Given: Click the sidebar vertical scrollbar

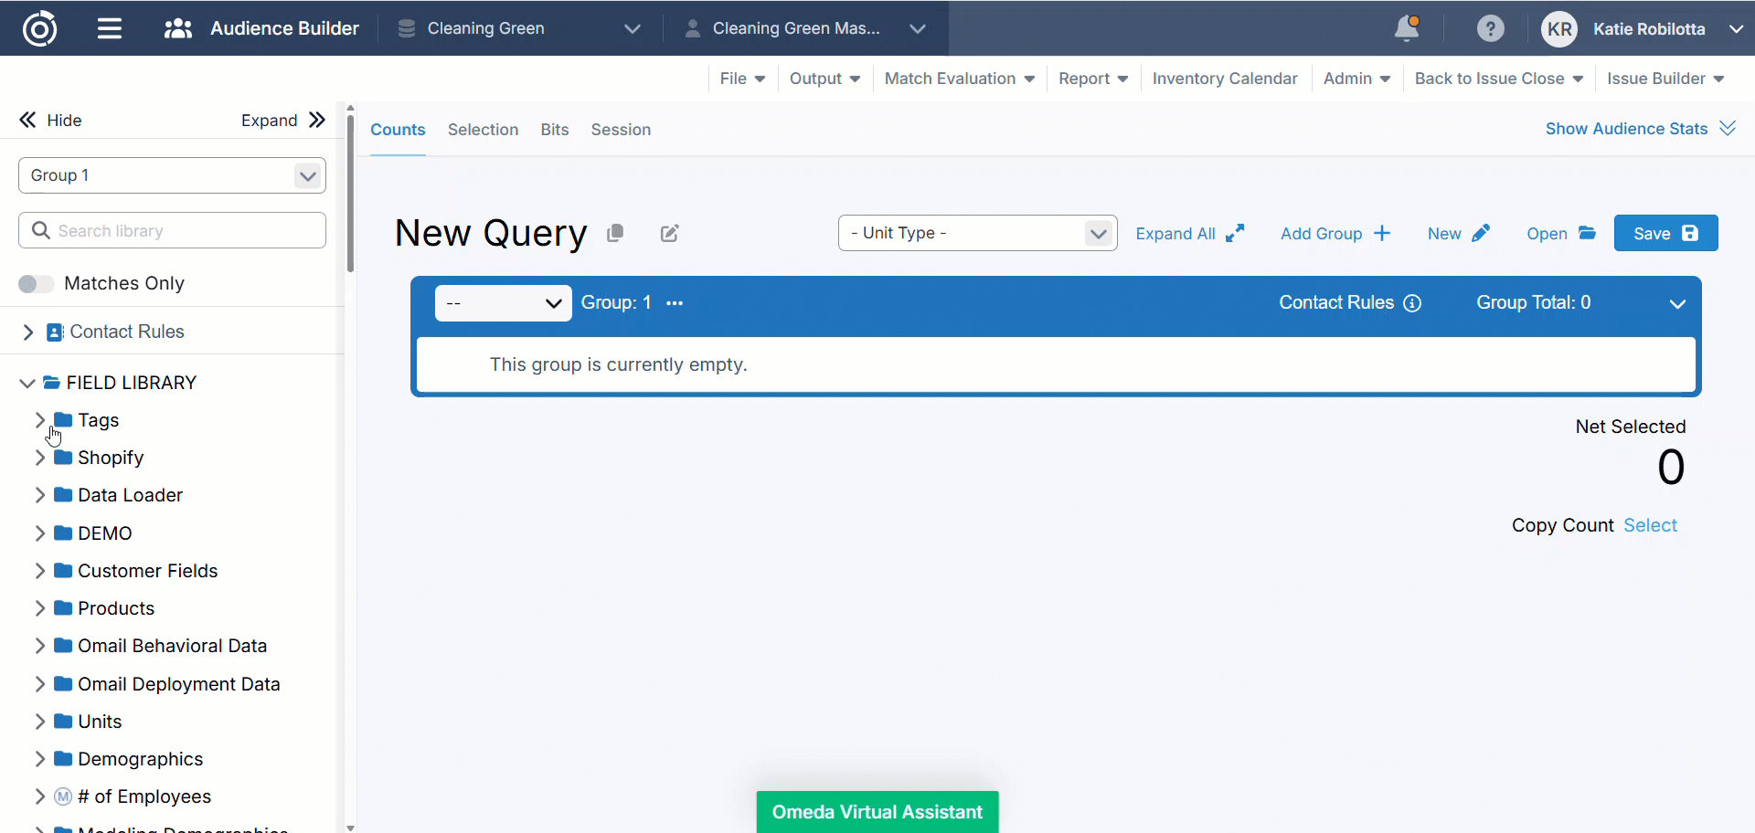Looking at the screenshot, I should tap(350, 192).
